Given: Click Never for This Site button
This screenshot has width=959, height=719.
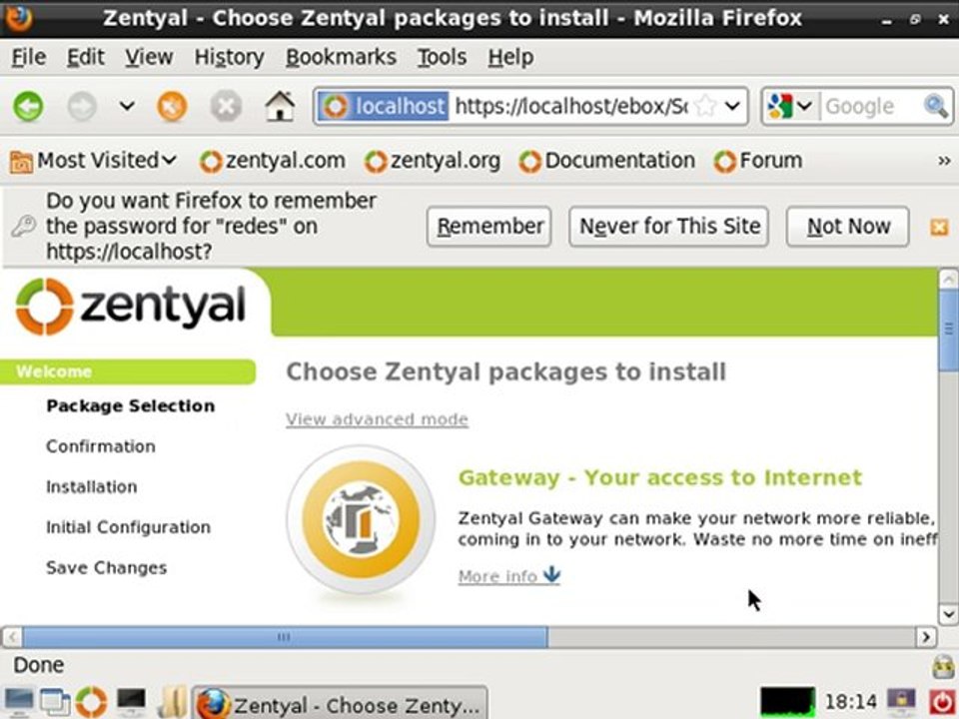Looking at the screenshot, I should [670, 227].
